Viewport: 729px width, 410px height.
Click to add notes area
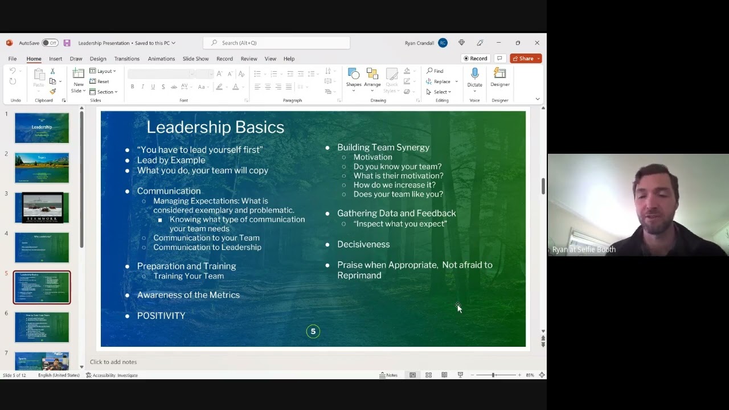coord(113,362)
